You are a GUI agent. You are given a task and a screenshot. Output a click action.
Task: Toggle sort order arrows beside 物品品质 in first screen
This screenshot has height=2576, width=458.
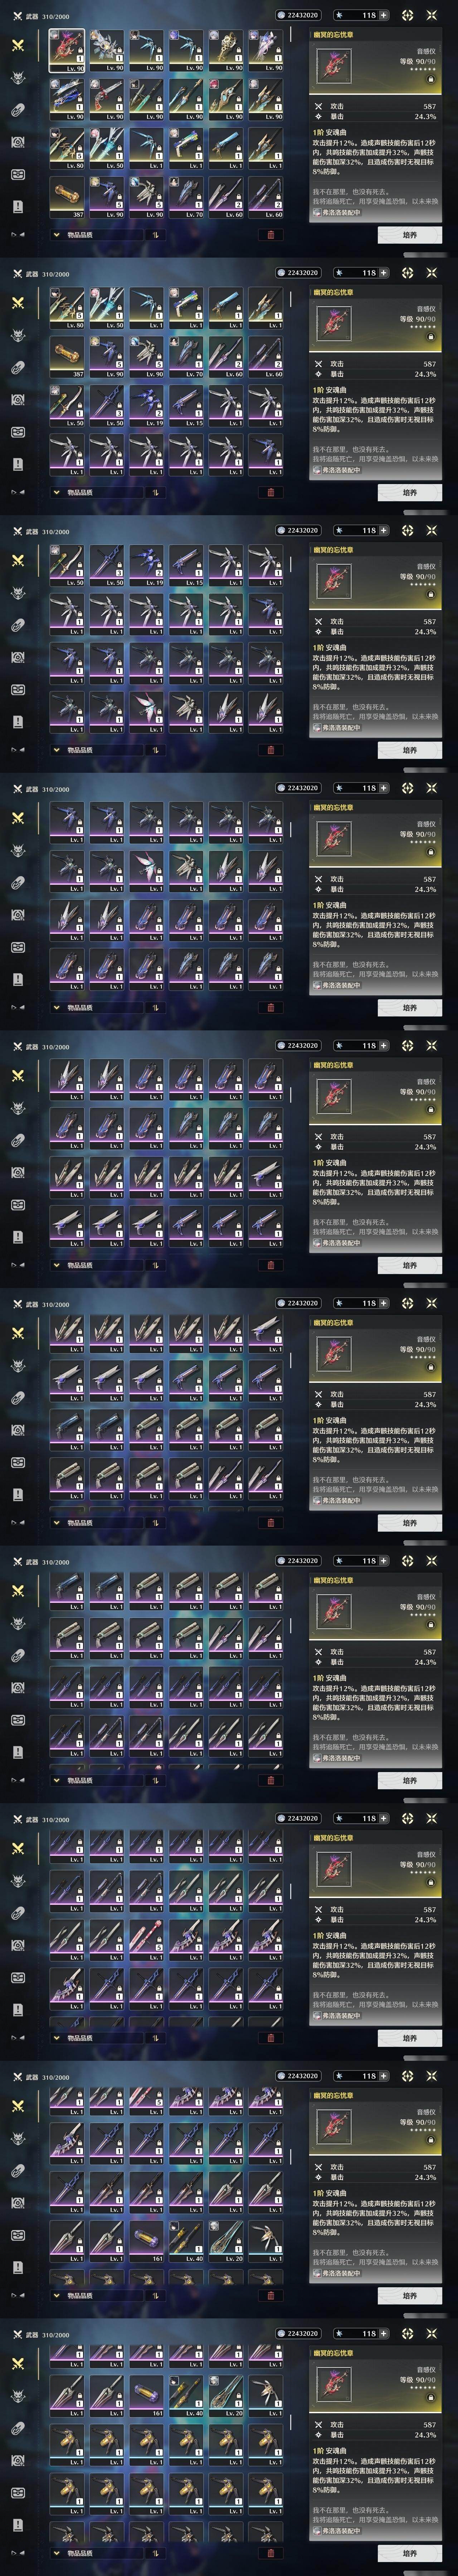pyautogui.click(x=156, y=235)
